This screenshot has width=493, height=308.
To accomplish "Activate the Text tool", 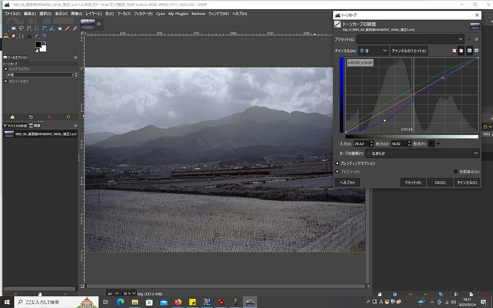I will (29, 36).
